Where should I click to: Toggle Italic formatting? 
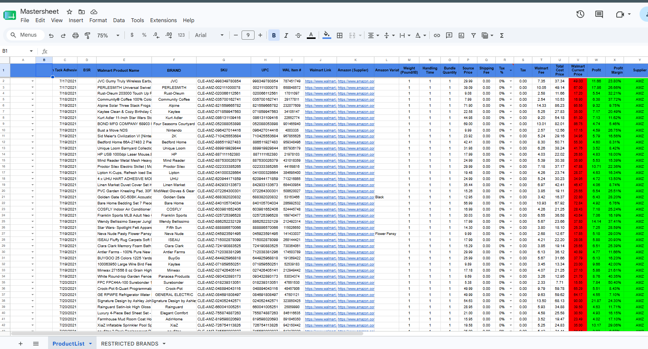[x=286, y=35]
